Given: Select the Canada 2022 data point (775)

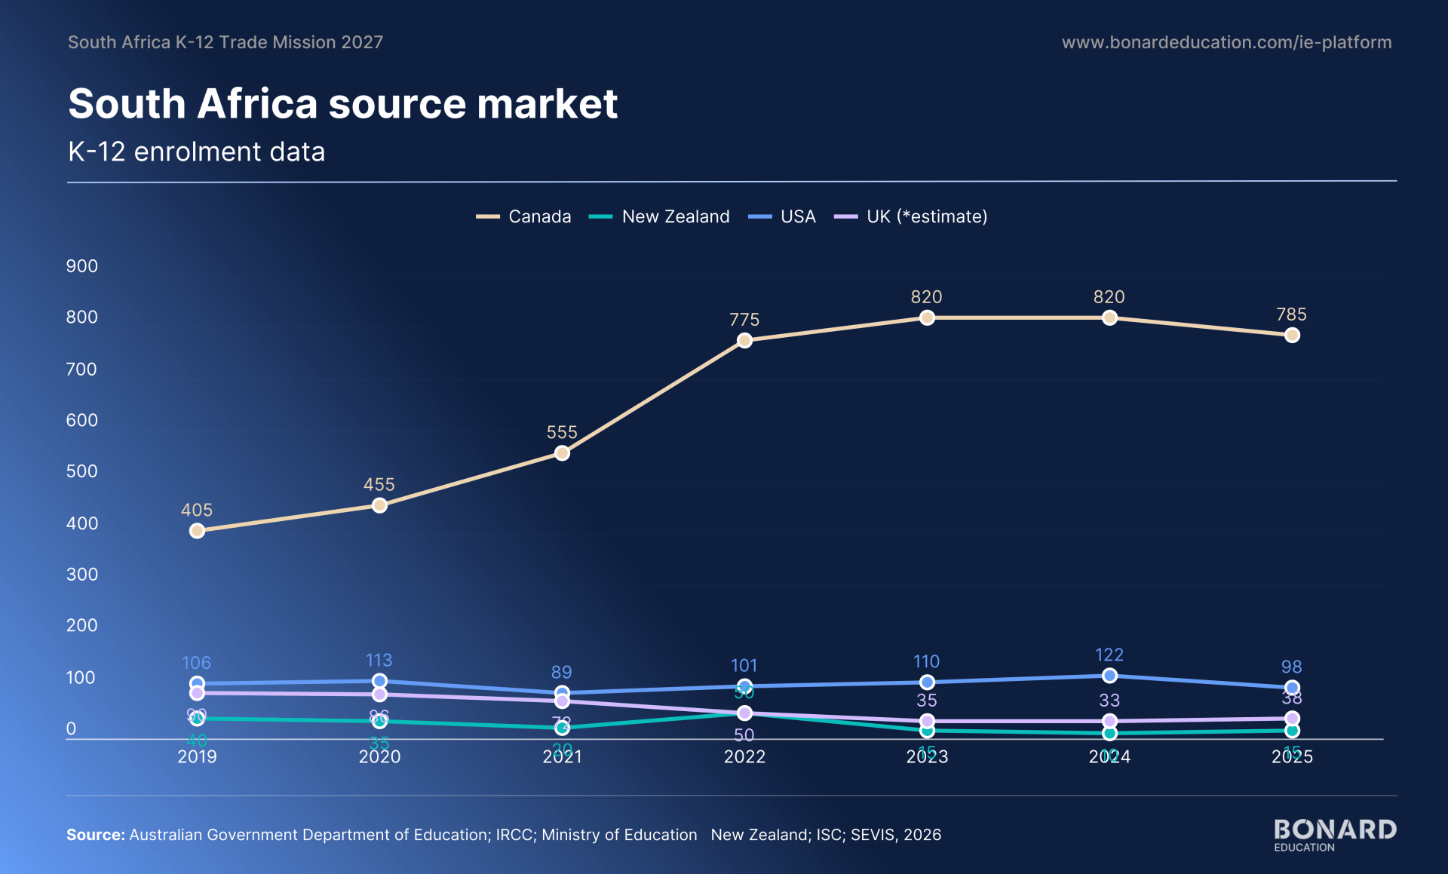Looking at the screenshot, I should [744, 341].
